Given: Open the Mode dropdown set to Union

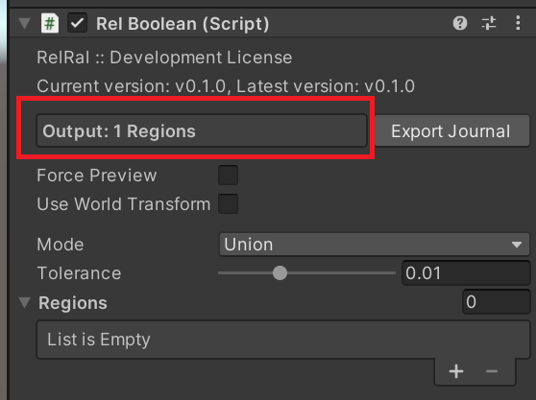Looking at the screenshot, I should 375,245.
